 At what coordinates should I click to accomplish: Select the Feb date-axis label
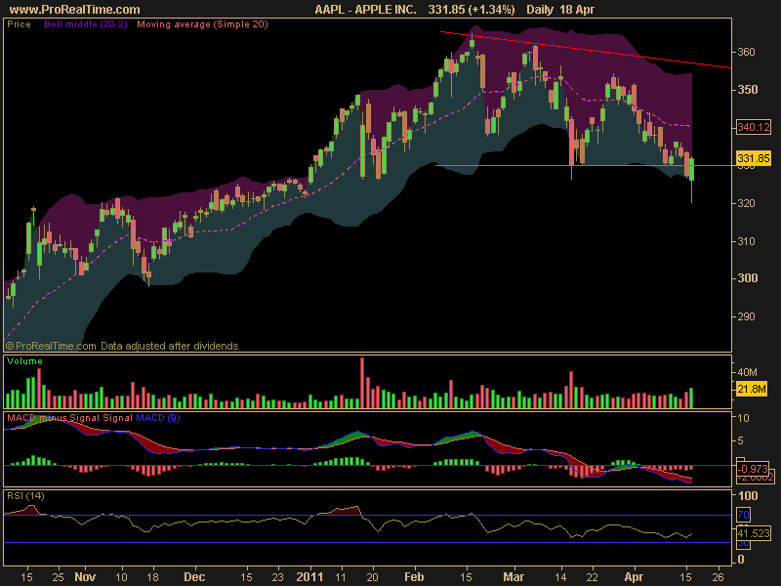click(414, 577)
